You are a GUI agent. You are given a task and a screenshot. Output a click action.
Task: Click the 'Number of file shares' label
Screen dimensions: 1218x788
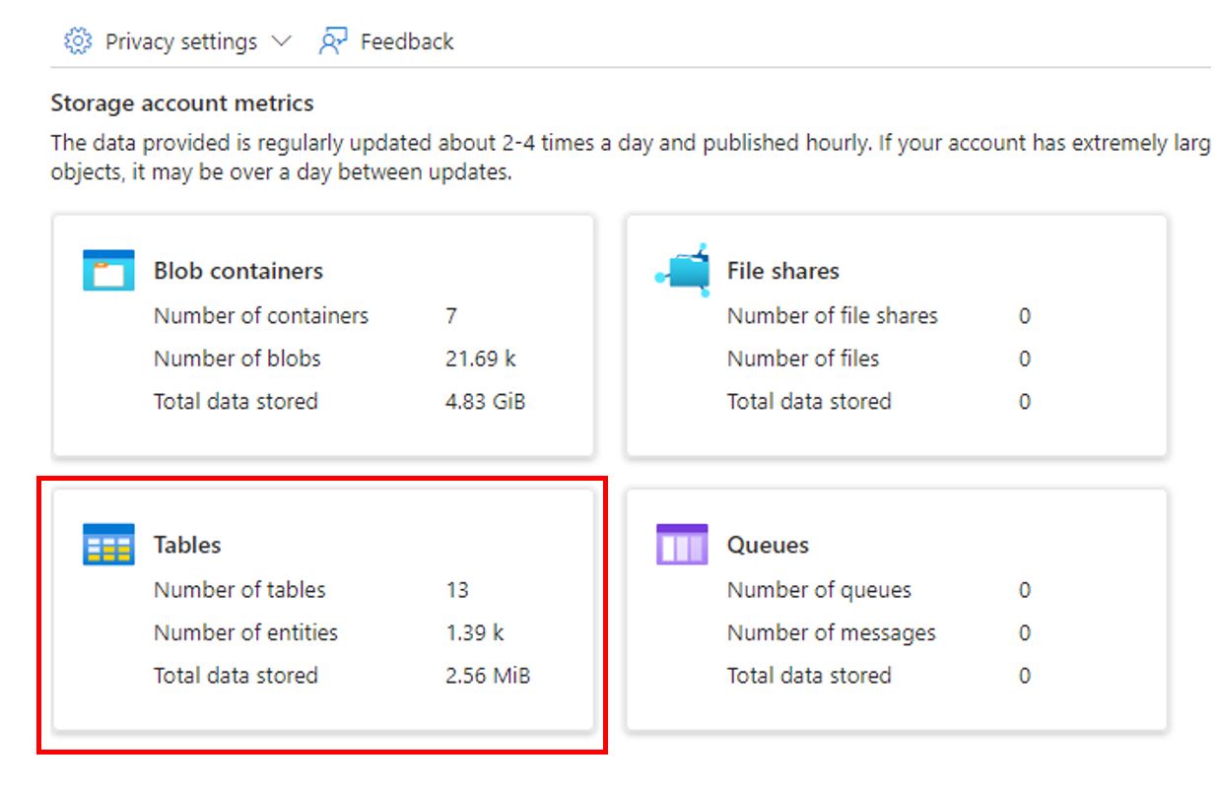point(833,316)
